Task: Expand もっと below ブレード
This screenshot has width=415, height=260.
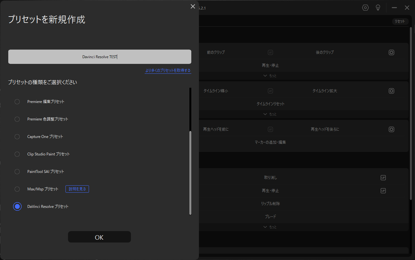Action: (x=270, y=227)
